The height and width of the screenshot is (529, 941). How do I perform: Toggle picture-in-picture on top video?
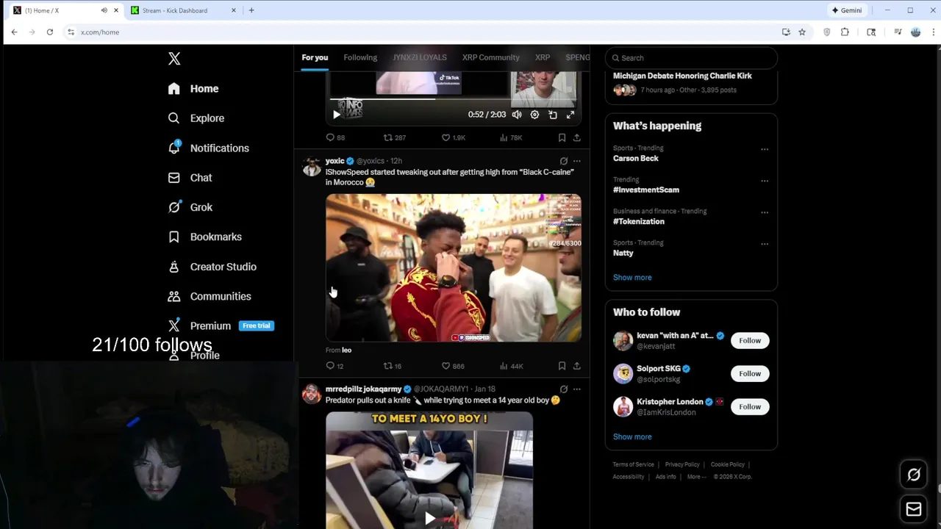tap(552, 115)
